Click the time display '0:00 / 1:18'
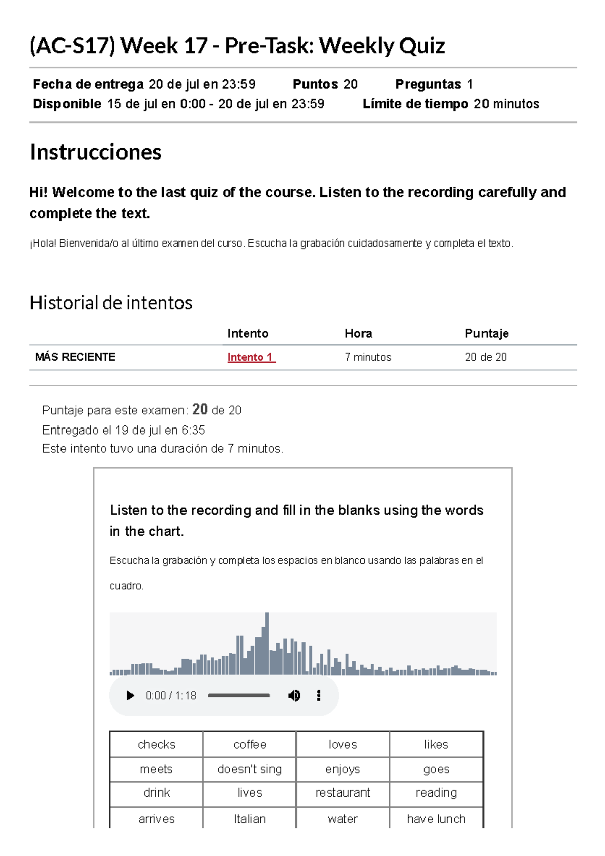The image size is (605, 856). (171, 695)
